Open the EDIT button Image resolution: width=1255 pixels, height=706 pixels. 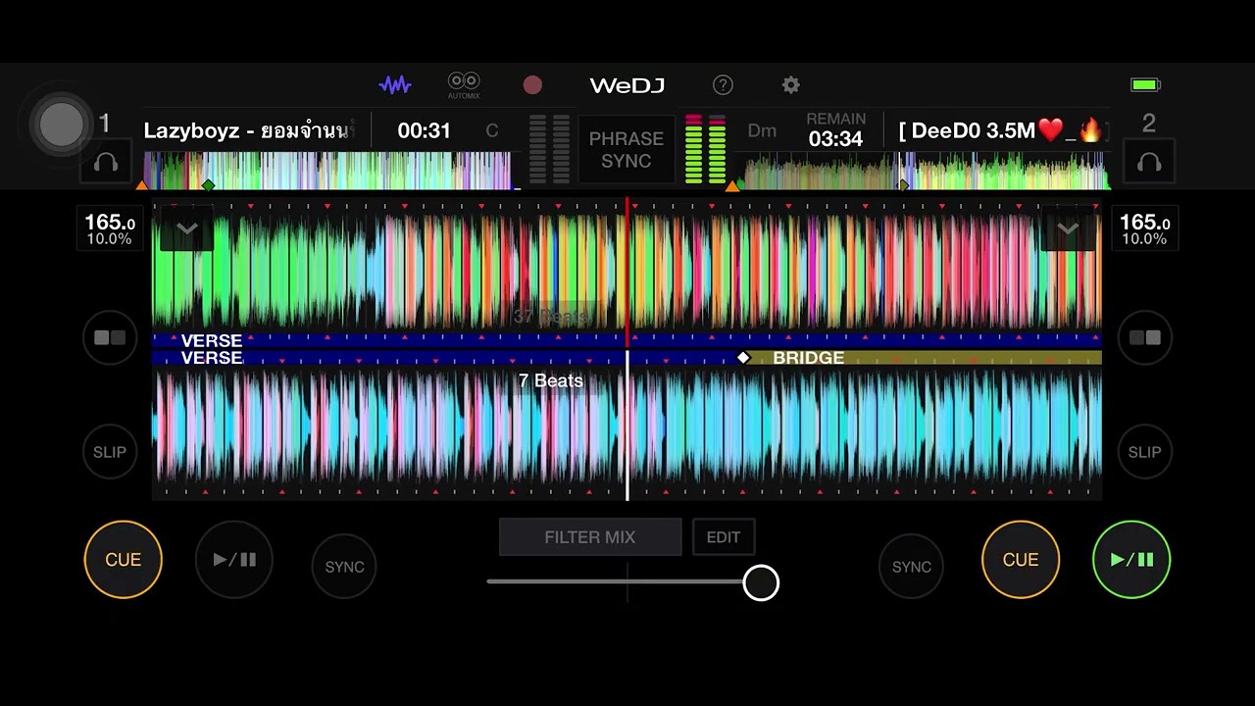click(x=724, y=537)
